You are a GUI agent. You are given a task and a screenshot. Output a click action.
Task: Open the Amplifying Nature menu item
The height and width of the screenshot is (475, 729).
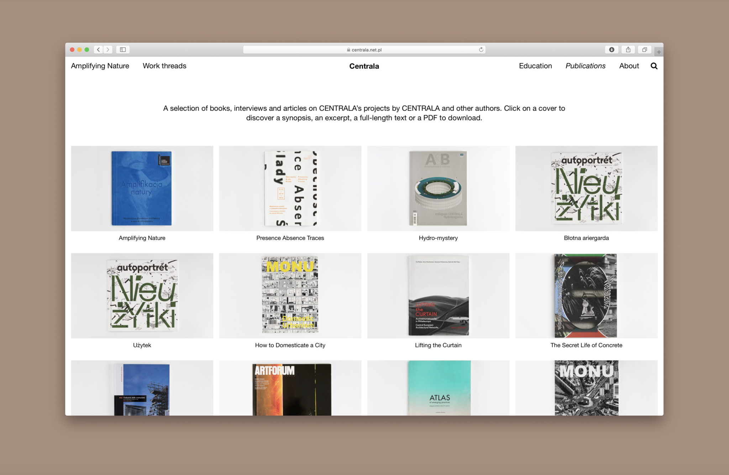coord(100,66)
